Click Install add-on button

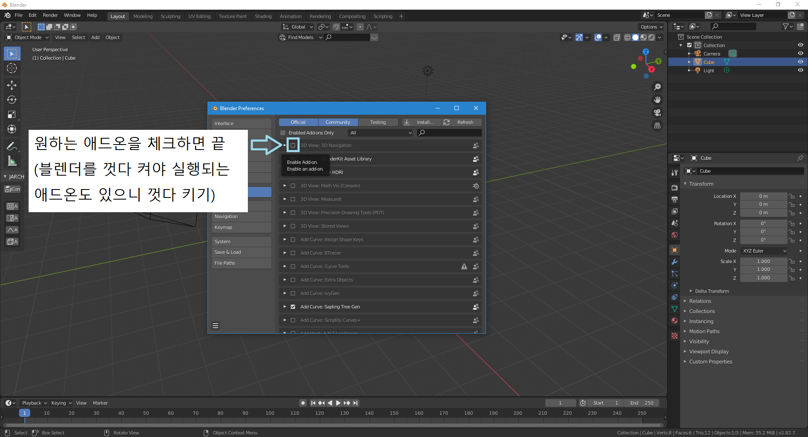click(x=422, y=122)
